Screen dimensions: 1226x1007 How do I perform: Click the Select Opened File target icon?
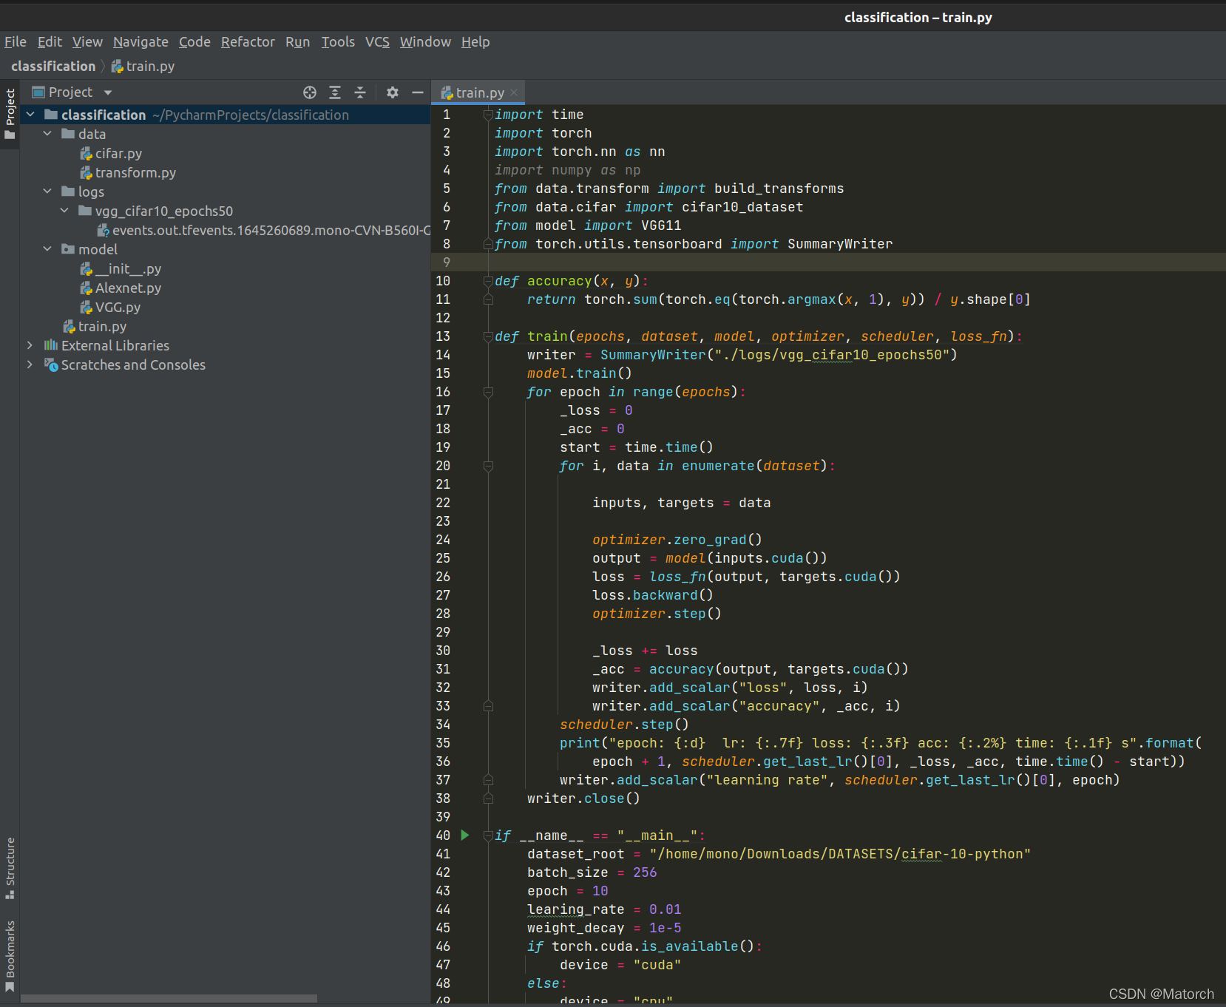310,92
